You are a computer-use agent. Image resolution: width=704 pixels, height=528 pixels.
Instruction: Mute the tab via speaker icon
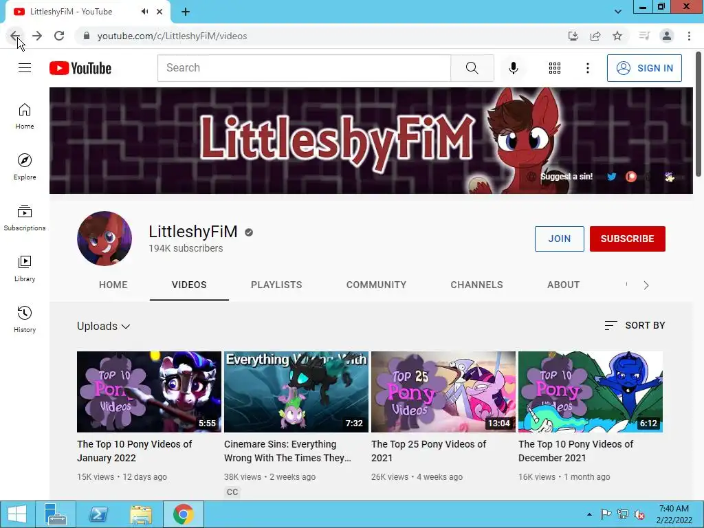(x=144, y=12)
